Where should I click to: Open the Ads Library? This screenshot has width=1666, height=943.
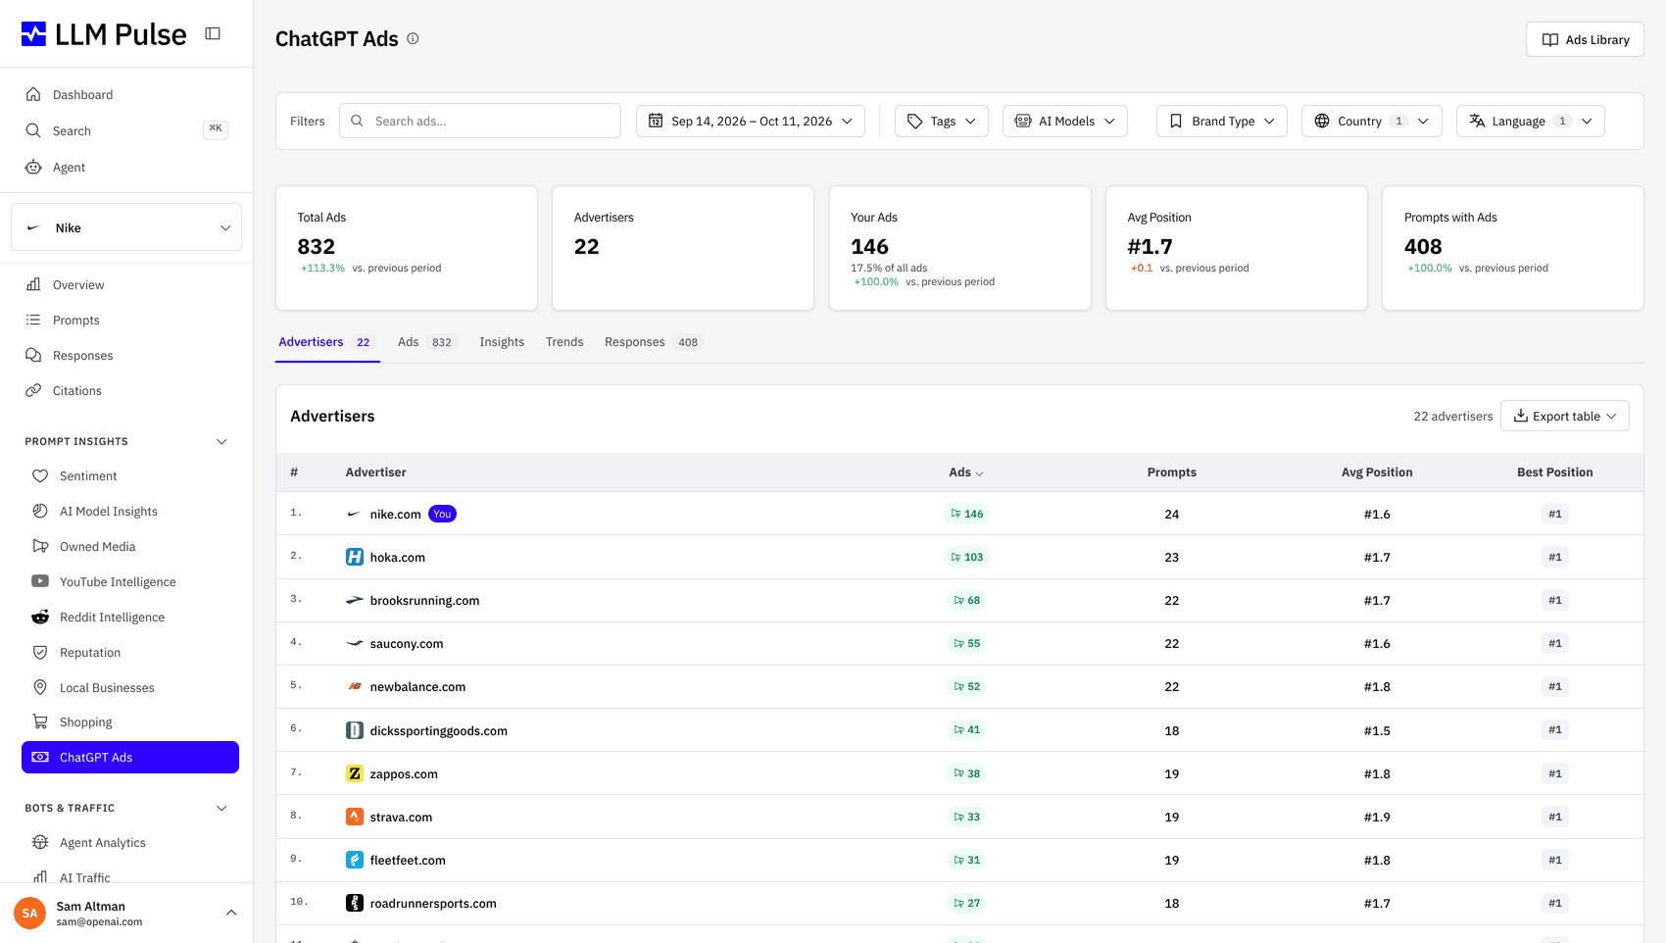coord(1585,39)
